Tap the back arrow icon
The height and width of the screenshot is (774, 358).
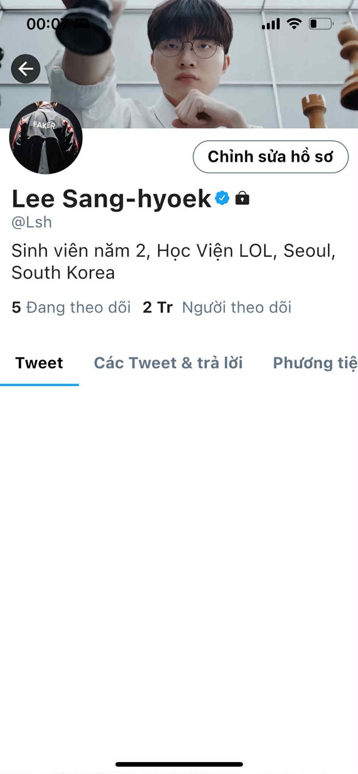(x=25, y=69)
